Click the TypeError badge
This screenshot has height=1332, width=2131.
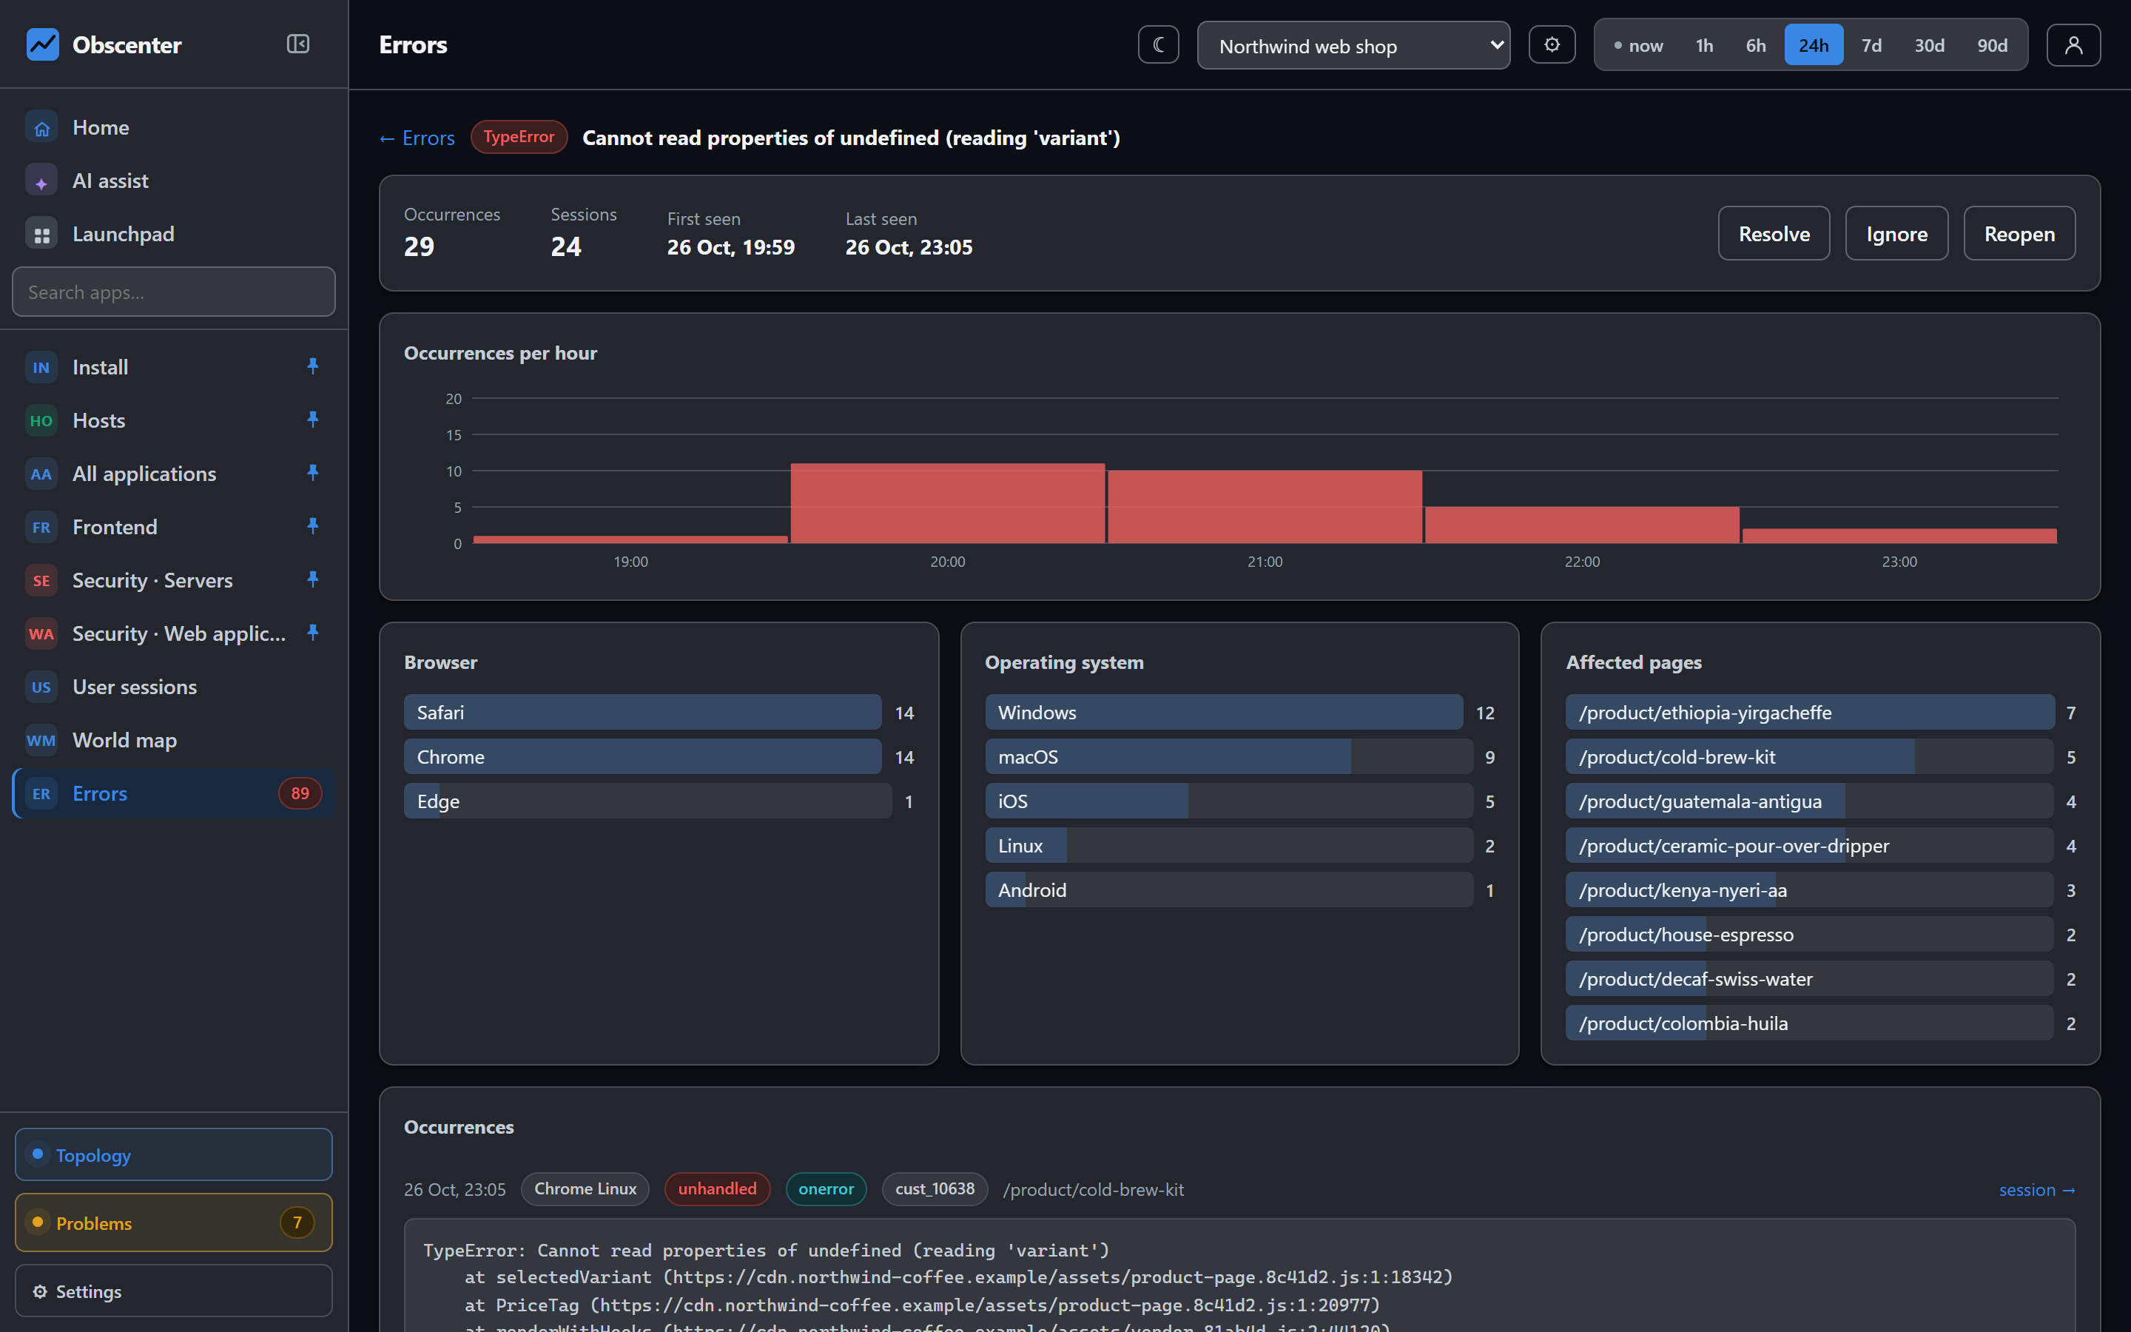pos(519,138)
